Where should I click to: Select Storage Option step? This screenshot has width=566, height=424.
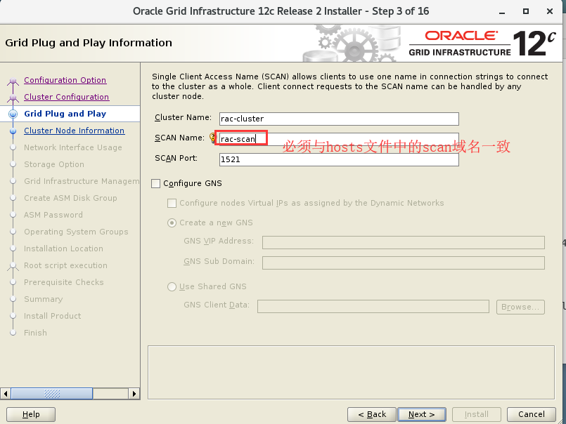click(54, 164)
